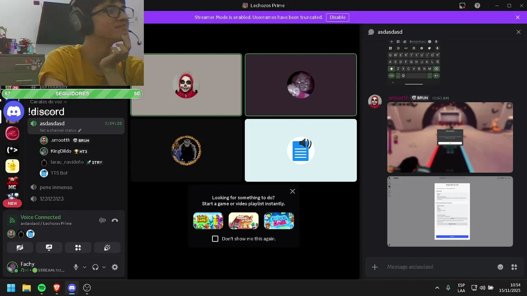Launch the first green activity game thumbnail
The width and height of the screenshot is (527, 296).
pos(208,221)
